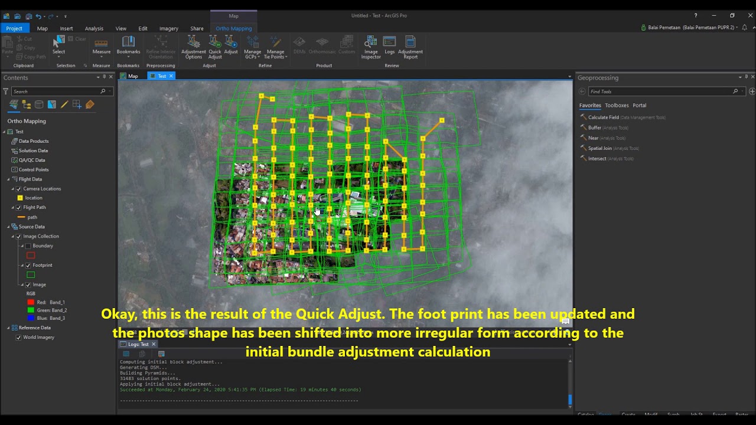This screenshot has height=425, width=756.
Task: Click the magnifier icon in Find Tools box
Action: pos(735,91)
